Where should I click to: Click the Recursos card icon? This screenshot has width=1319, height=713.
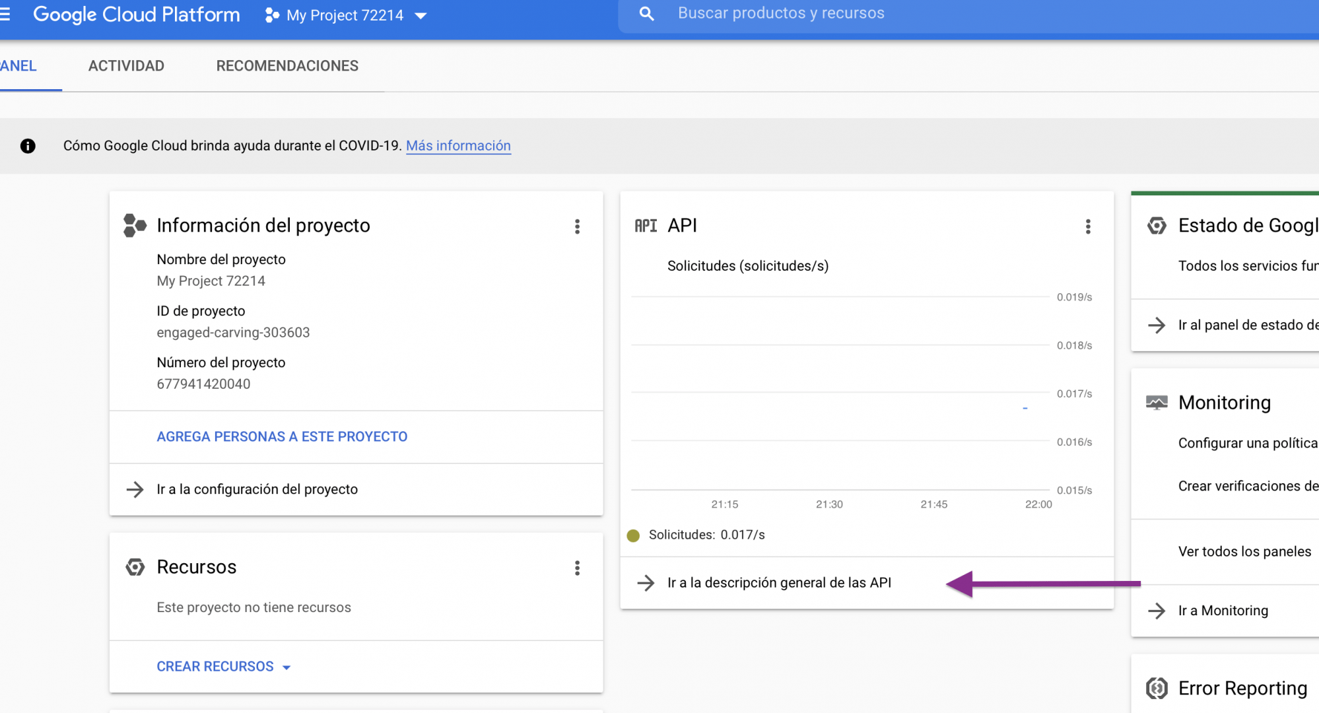pos(135,567)
